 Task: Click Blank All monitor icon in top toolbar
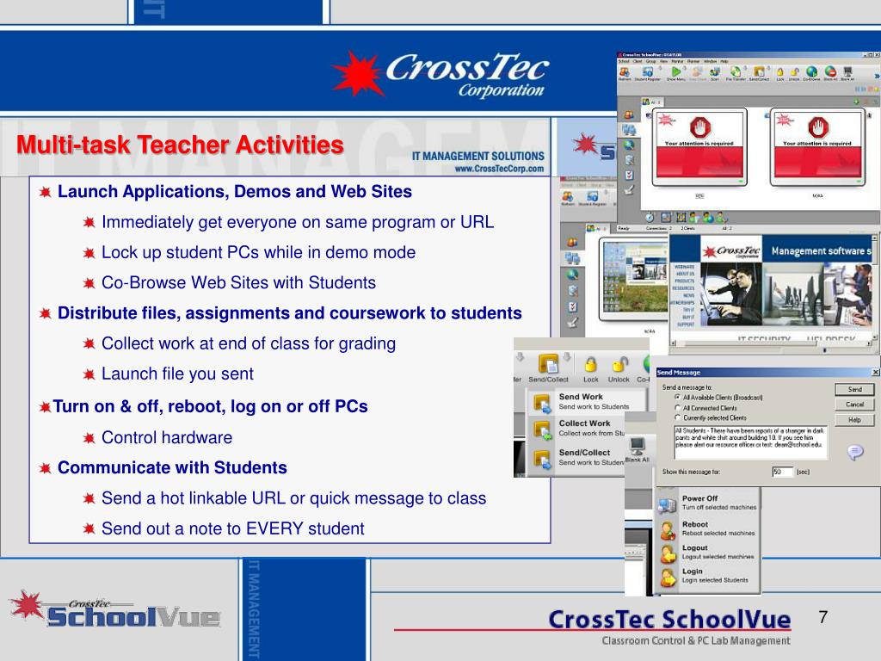(847, 71)
